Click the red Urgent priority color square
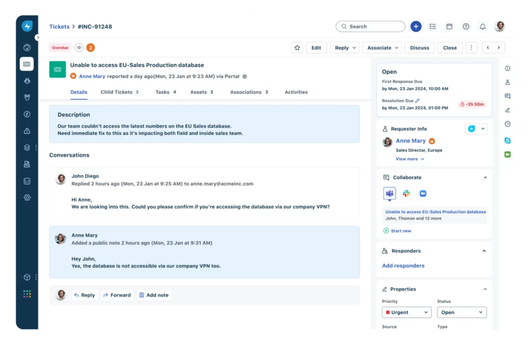 tap(388, 312)
